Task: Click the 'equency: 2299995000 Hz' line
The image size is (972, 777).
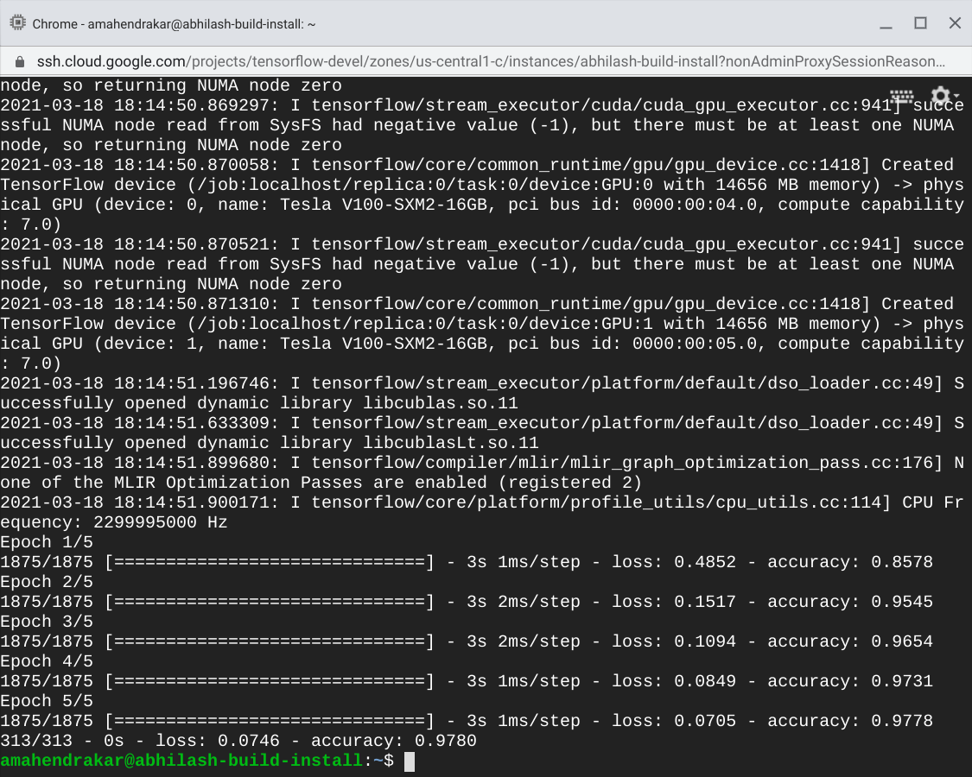Action: click(114, 522)
